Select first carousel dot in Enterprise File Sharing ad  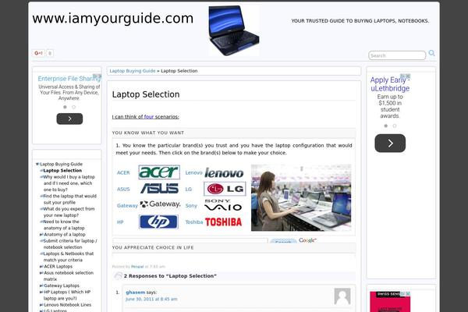click(65, 107)
